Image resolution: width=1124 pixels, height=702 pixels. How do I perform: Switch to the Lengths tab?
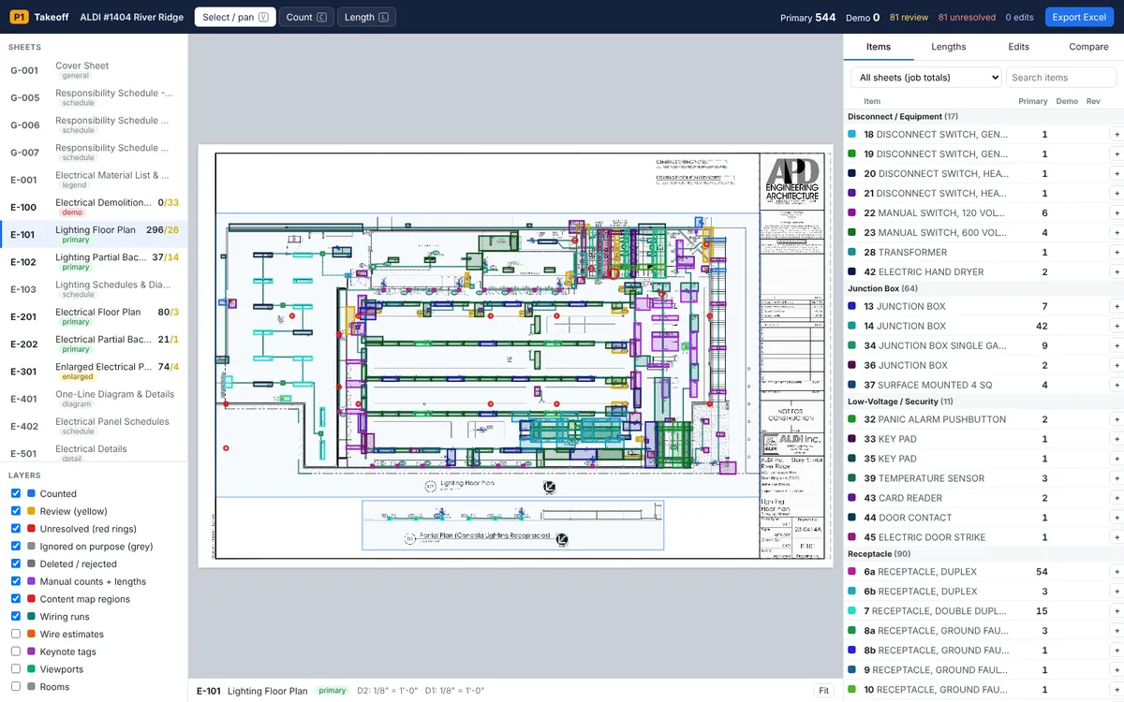(x=949, y=47)
